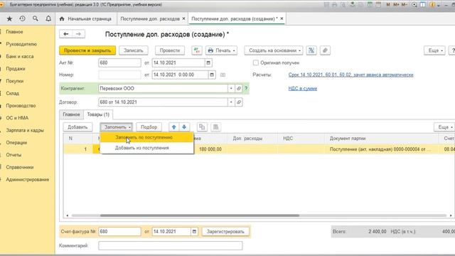Image resolution: width=455 pixels, height=256 pixels.
Task: Open calendar for Счет-фактура date
Action: point(194,232)
